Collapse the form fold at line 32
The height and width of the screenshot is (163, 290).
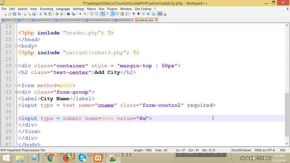(x=17, y=86)
